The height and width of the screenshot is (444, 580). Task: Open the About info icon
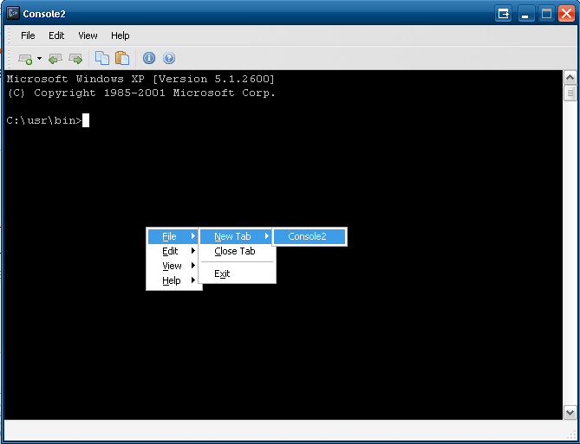[x=149, y=58]
